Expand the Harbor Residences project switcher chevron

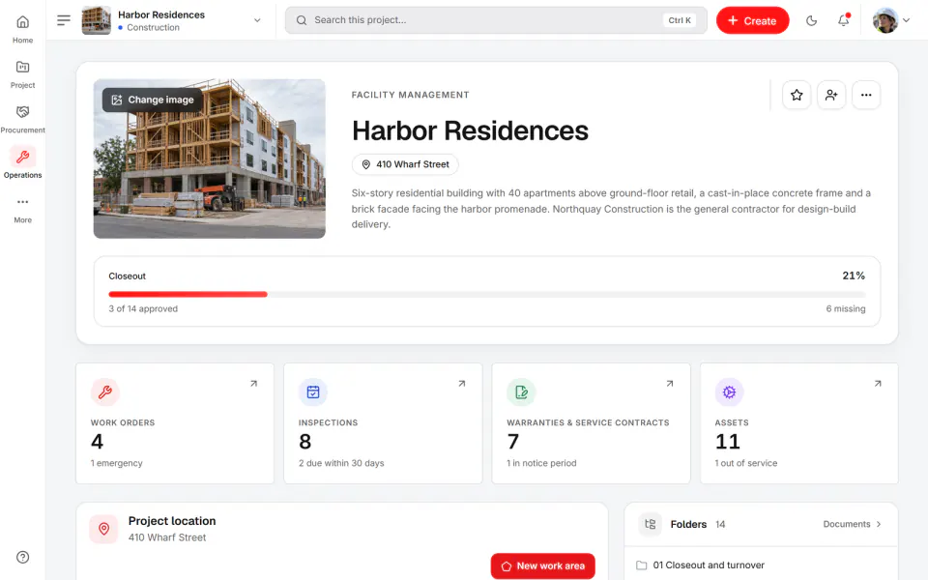257,20
